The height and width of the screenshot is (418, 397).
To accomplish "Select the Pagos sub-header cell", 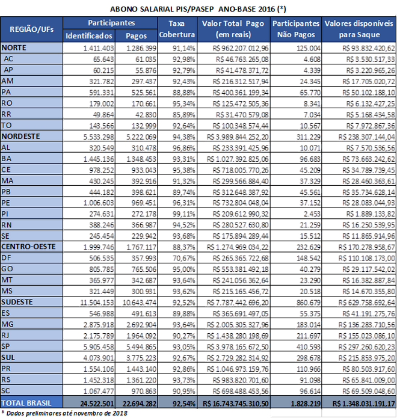I will point(137,35).
